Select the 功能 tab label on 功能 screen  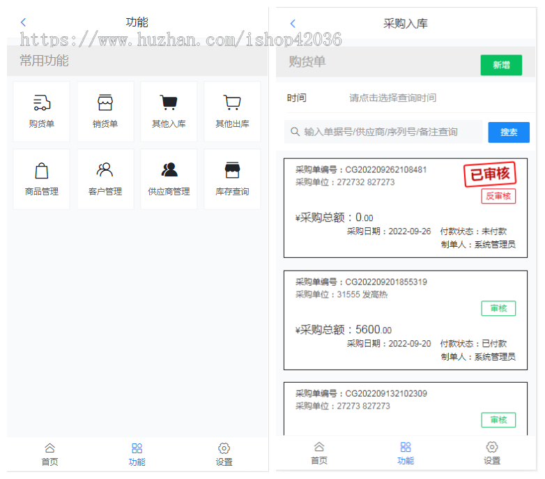click(137, 462)
